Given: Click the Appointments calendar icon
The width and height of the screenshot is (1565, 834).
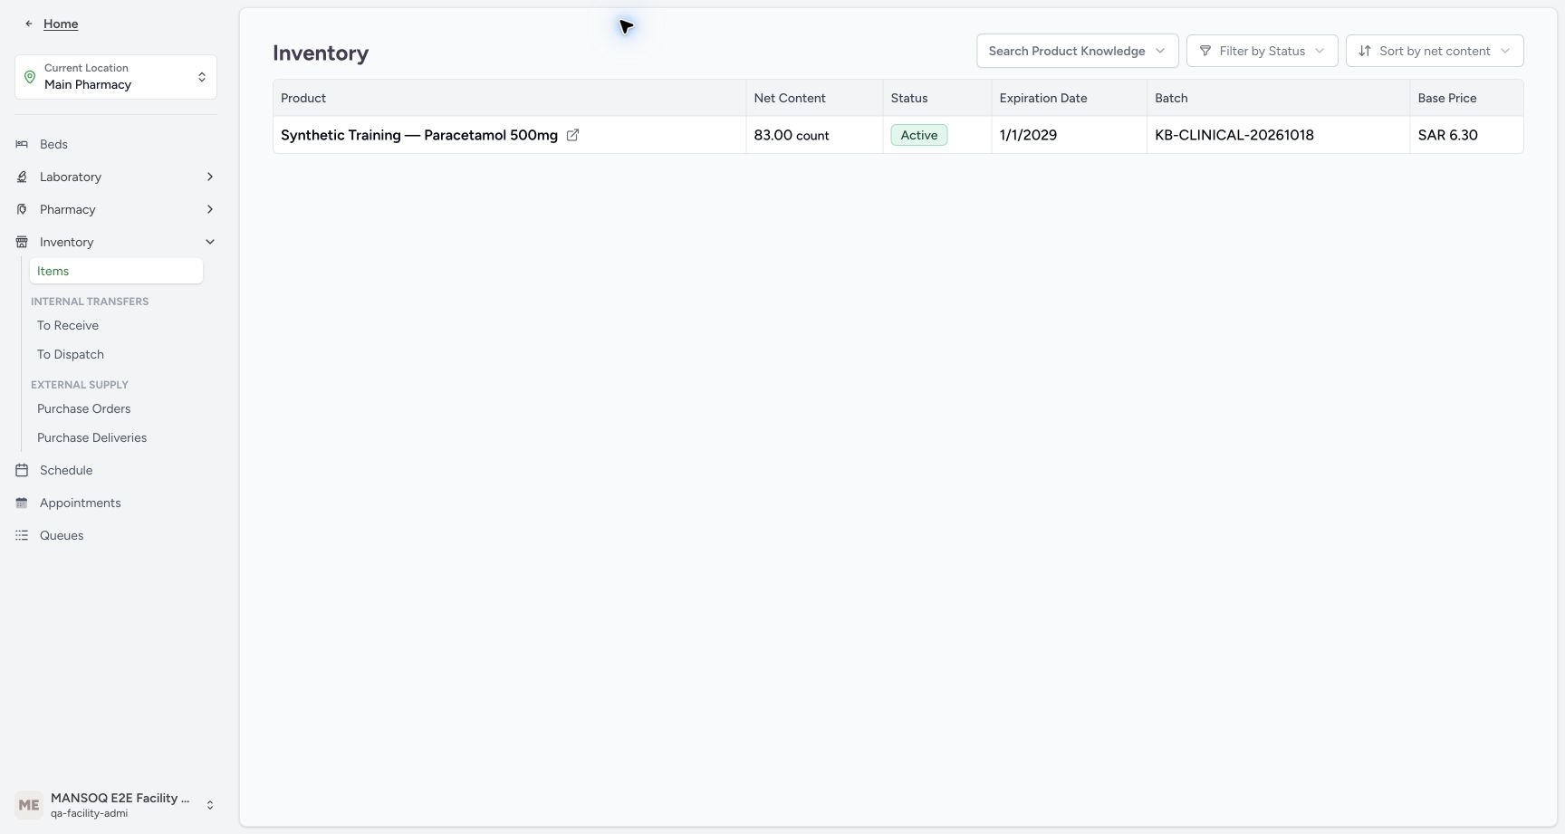Looking at the screenshot, I should tap(22, 503).
